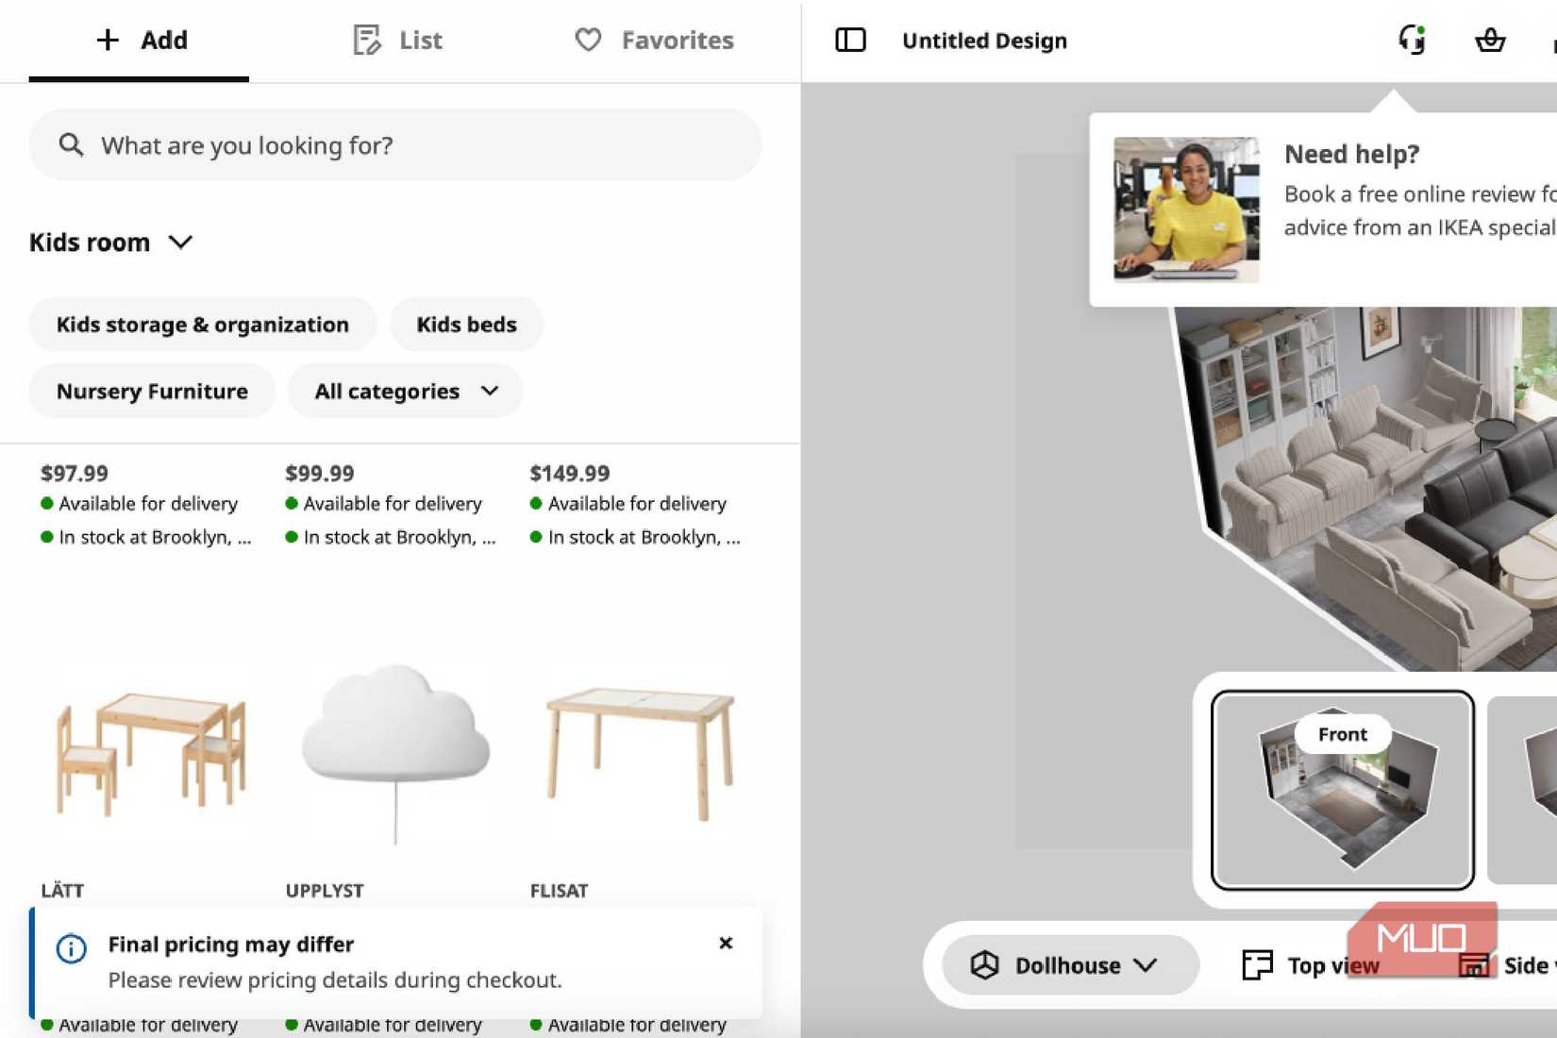Select the FLISAT table image

(640, 752)
